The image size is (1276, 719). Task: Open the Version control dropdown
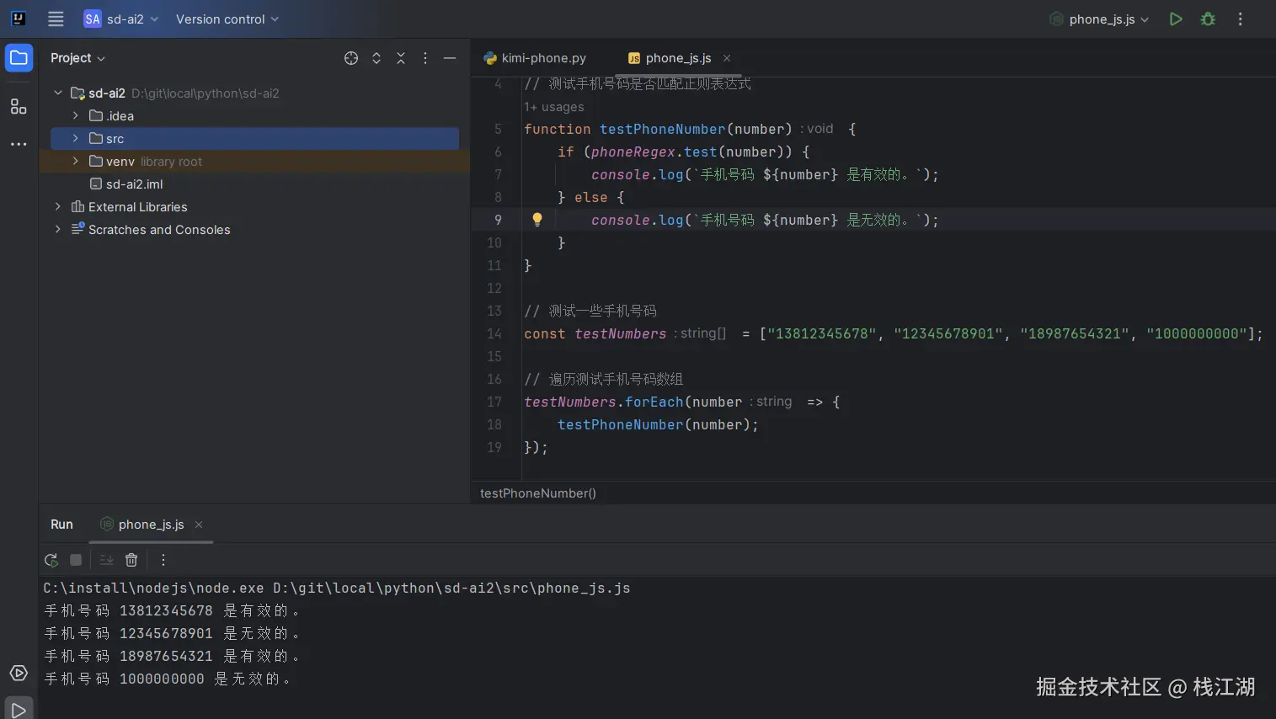(x=227, y=19)
